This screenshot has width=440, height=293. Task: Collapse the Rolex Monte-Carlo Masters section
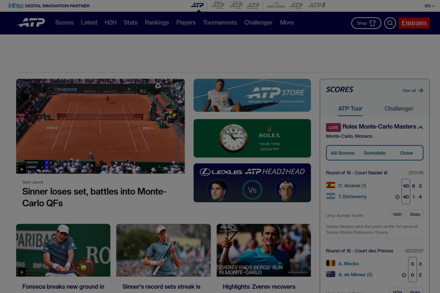pyautogui.click(x=420, y=127)
